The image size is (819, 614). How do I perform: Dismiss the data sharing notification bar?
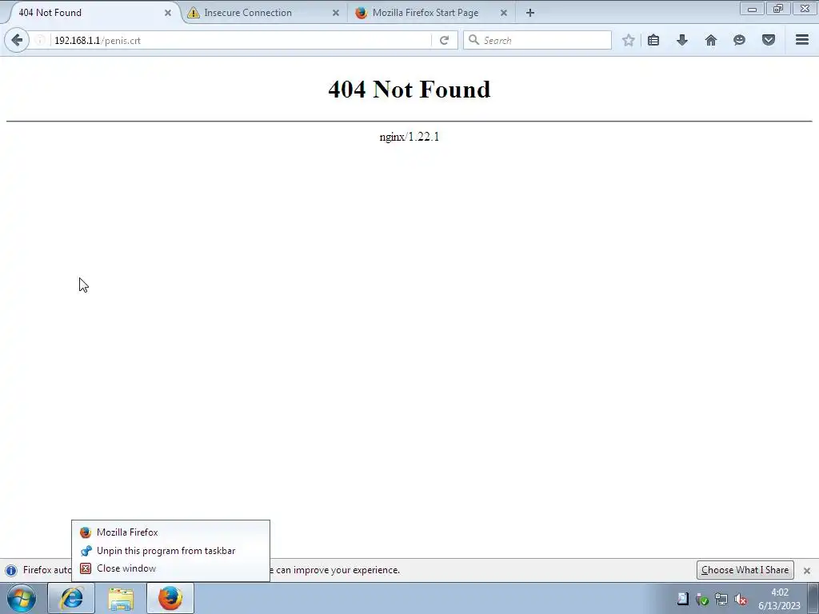(x=806, y=571)
